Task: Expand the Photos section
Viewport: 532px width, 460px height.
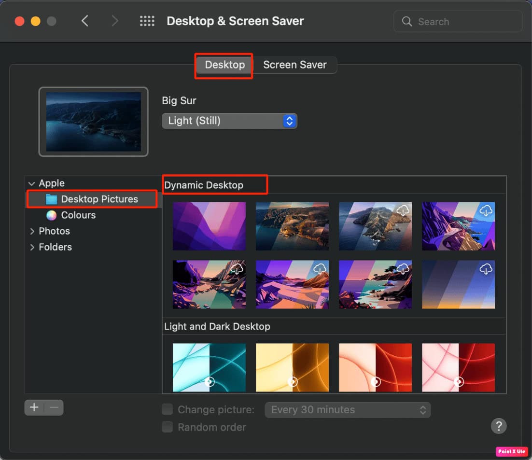Action: click(32, 231)
